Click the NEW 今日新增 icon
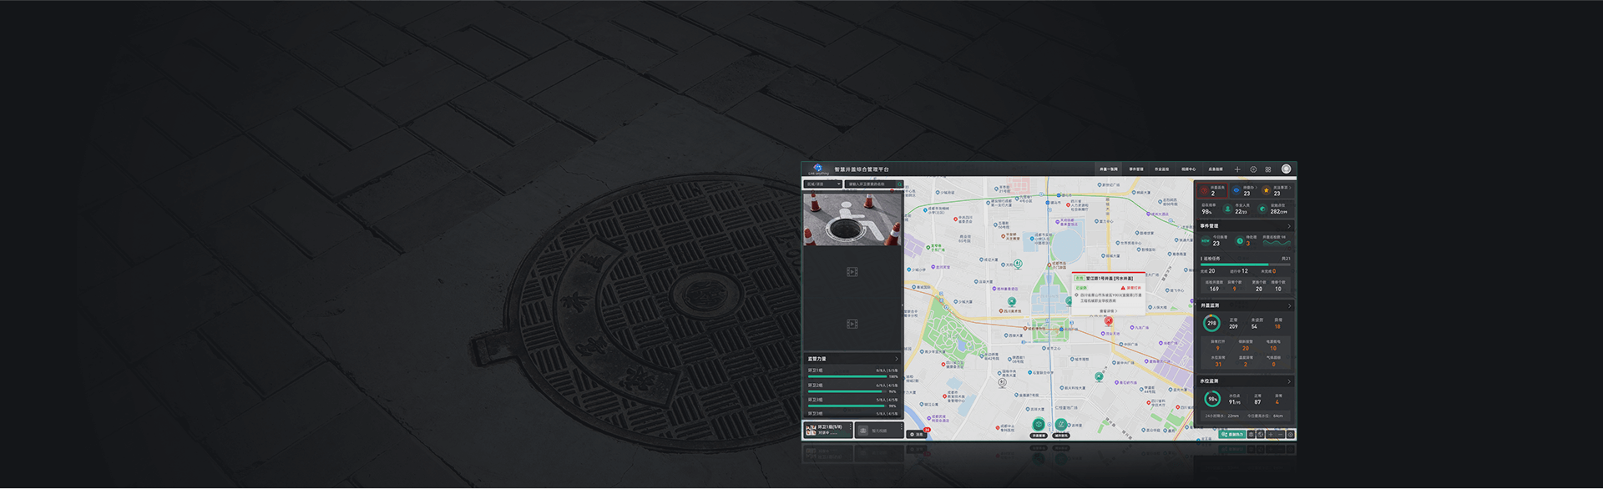The image size is (1603, 489). tap(1206, 241)
